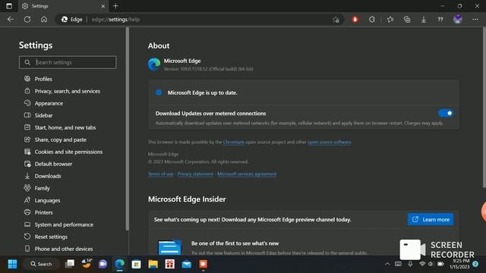486x273 pixels.
Task: Focus the Search settings field
Action: pos(68,62)
